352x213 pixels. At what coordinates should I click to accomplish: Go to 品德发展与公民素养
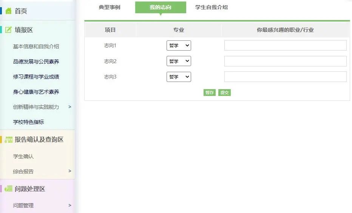click(36, 62)
